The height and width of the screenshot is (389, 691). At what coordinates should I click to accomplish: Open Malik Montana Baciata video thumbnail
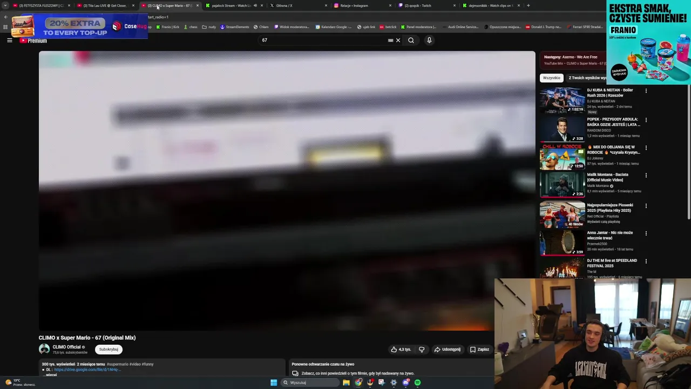pyautogui.click(x=563, y=185)
